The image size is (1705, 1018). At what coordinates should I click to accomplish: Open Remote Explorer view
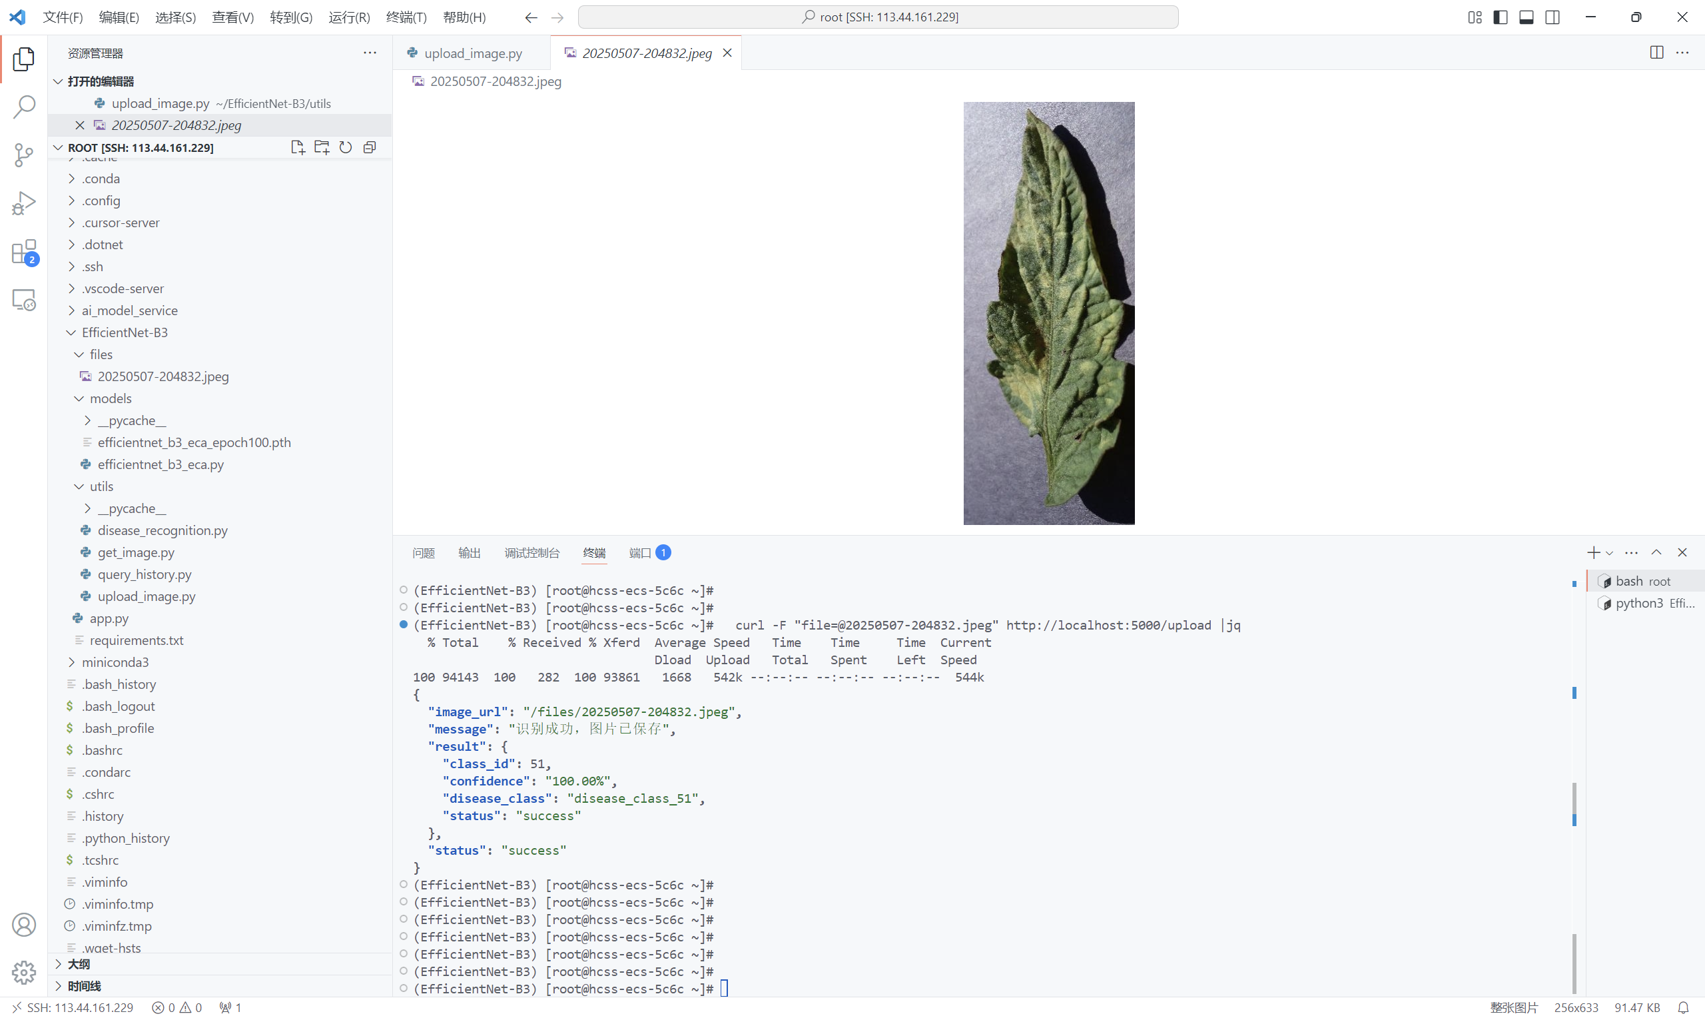coord(24,300)
